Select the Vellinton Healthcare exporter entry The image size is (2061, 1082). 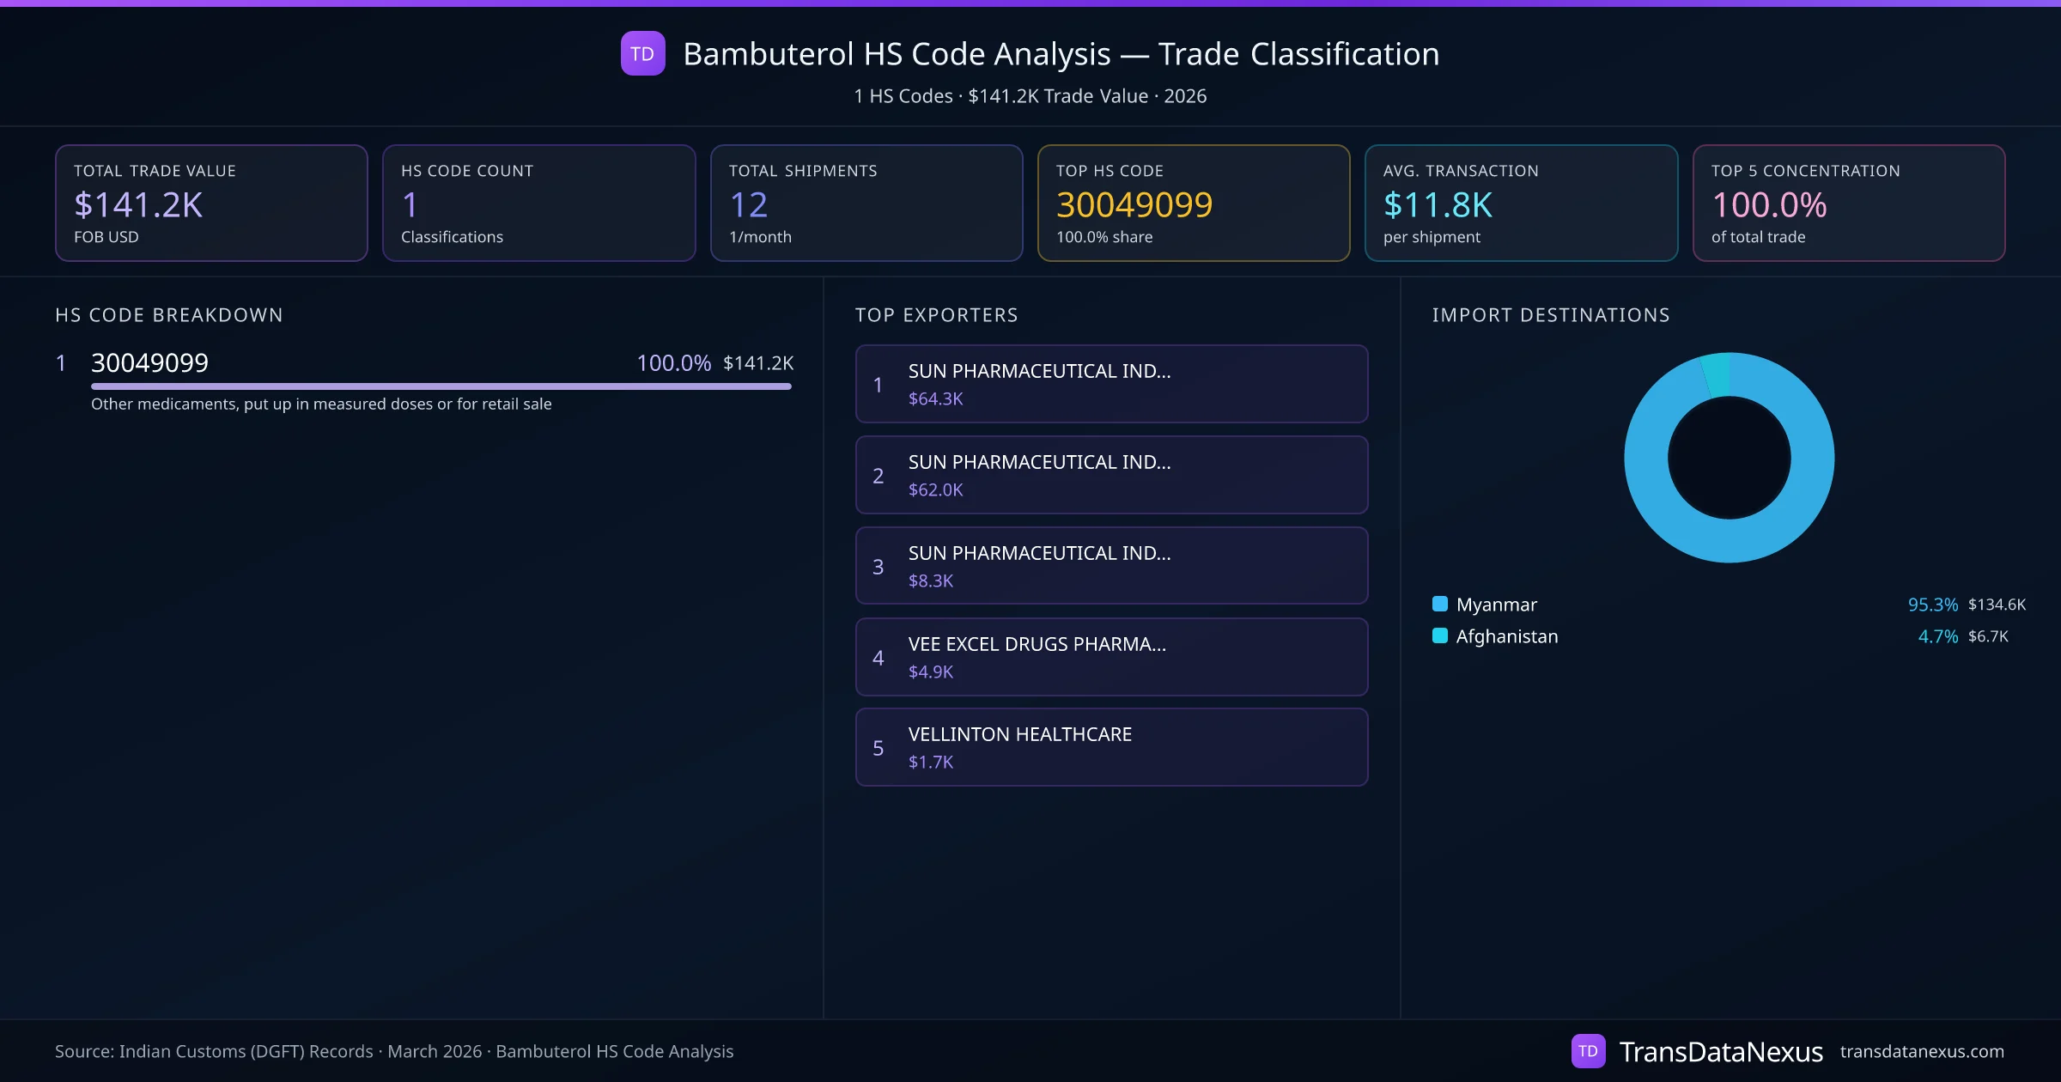[x=1111, y=747]
